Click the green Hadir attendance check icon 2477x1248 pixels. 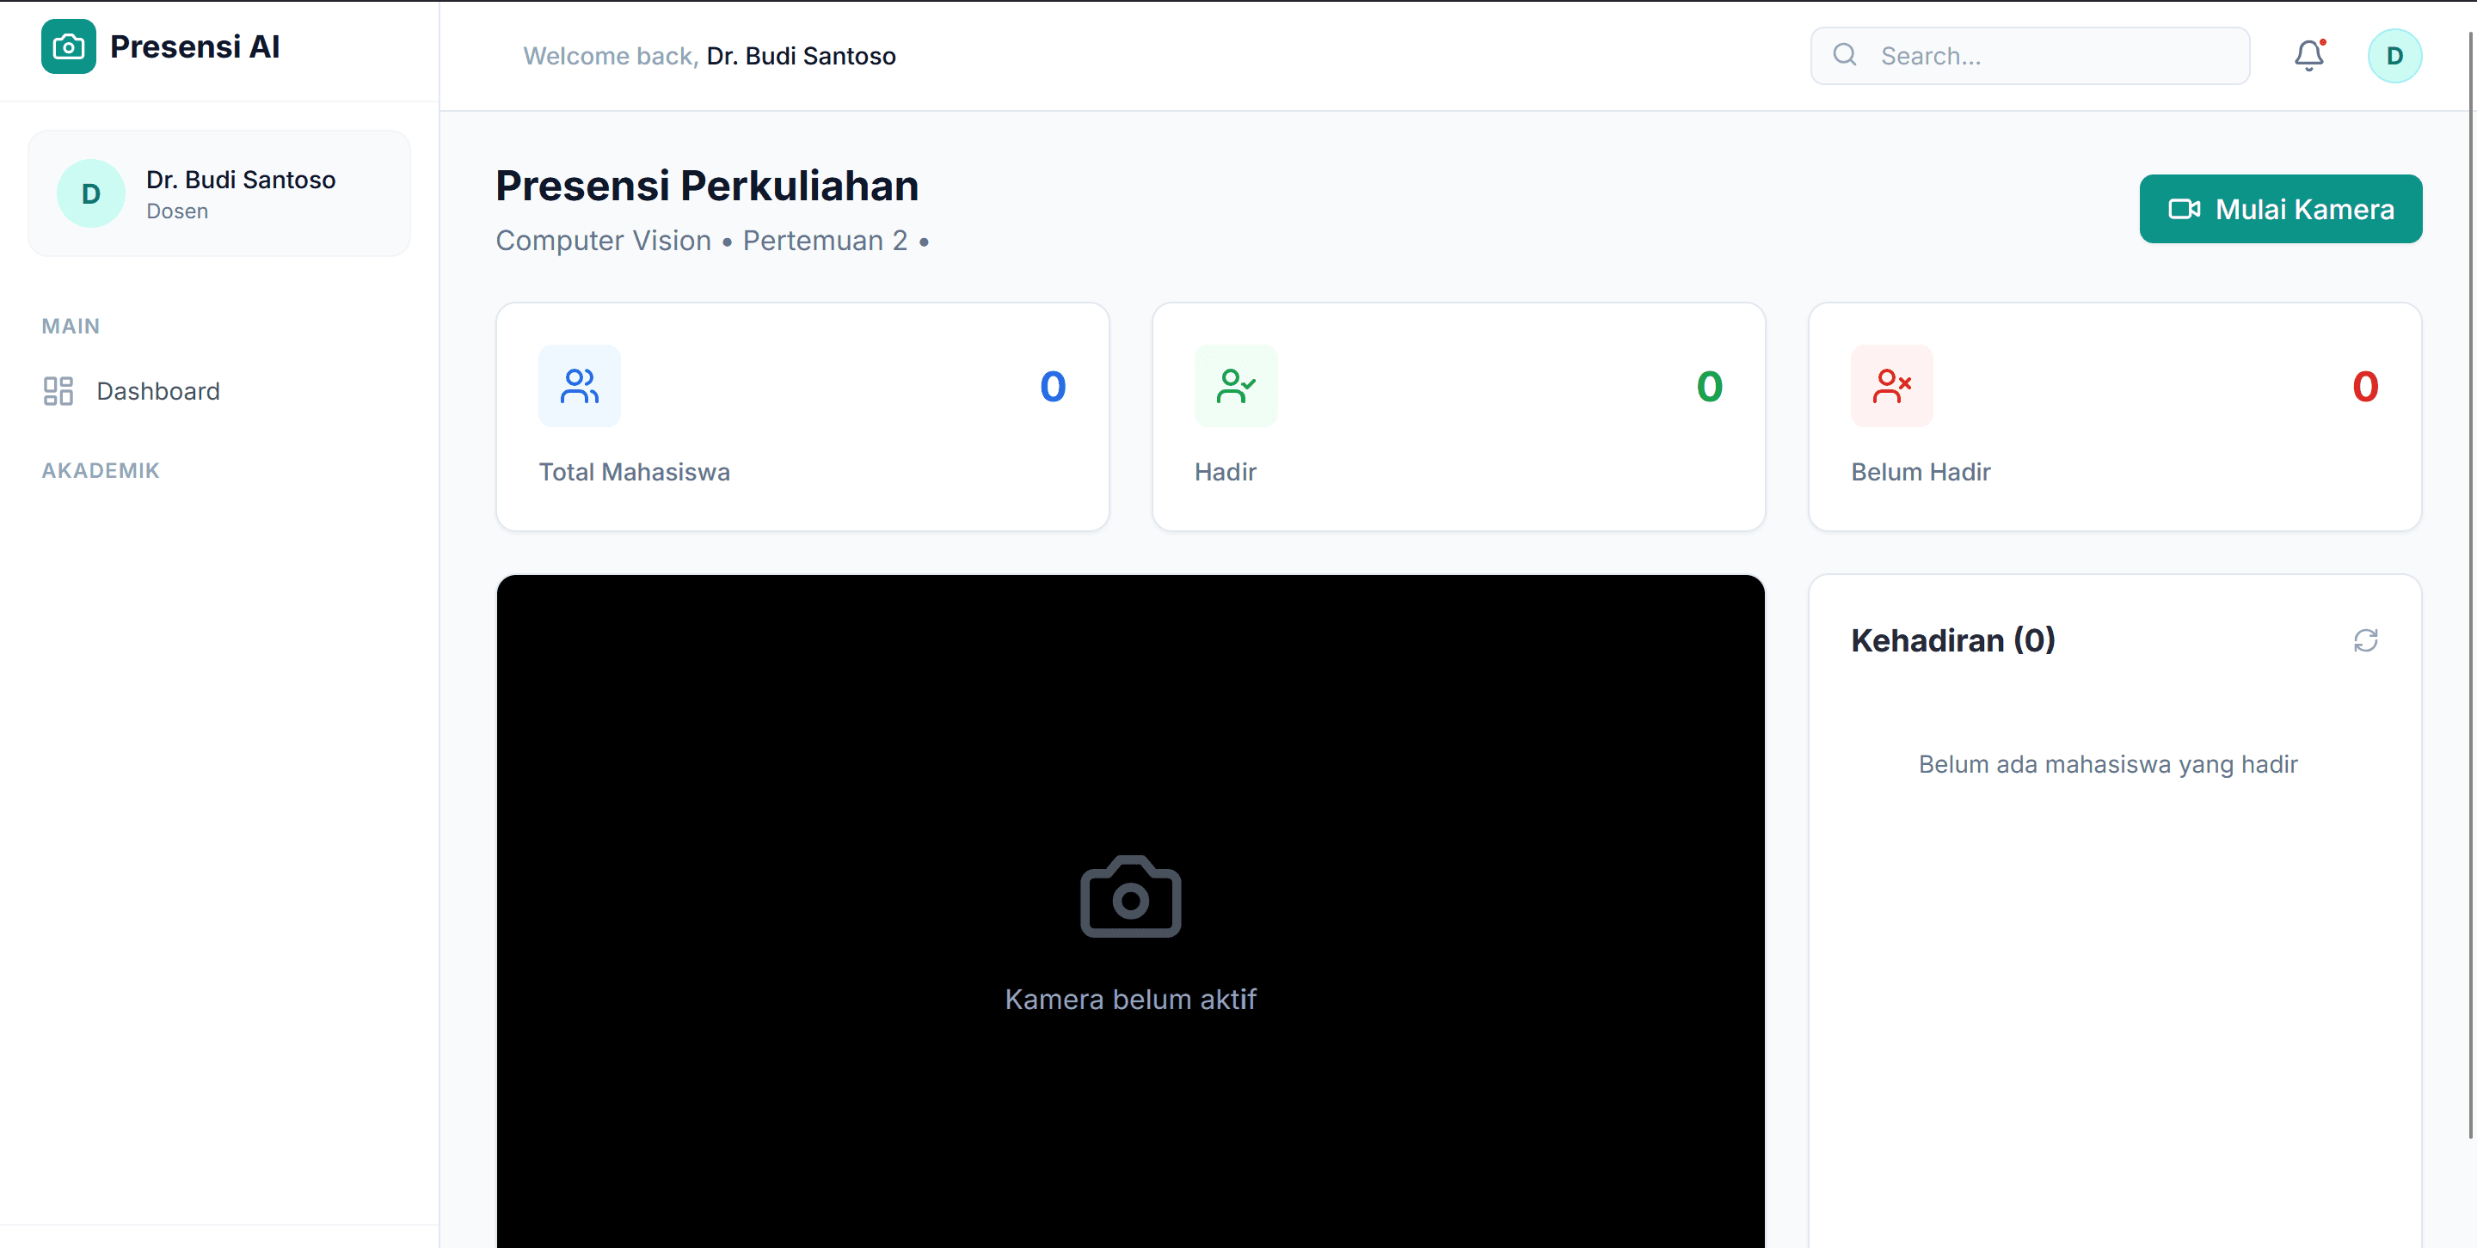1236,385
